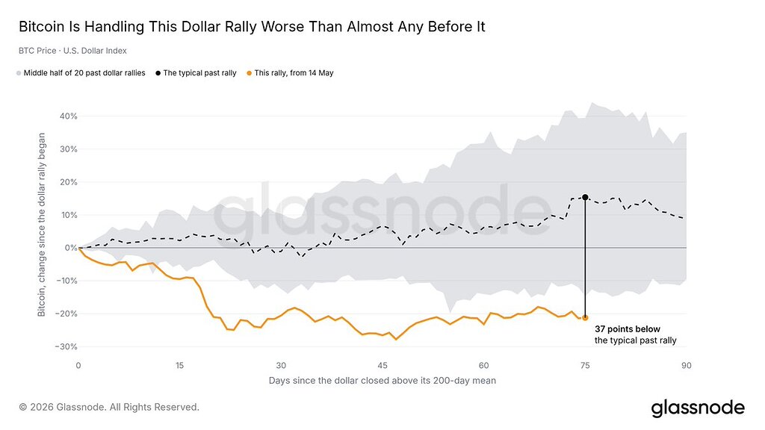Click the orange legend dot for this rally
765x430 pixels.
pos(250,73)
